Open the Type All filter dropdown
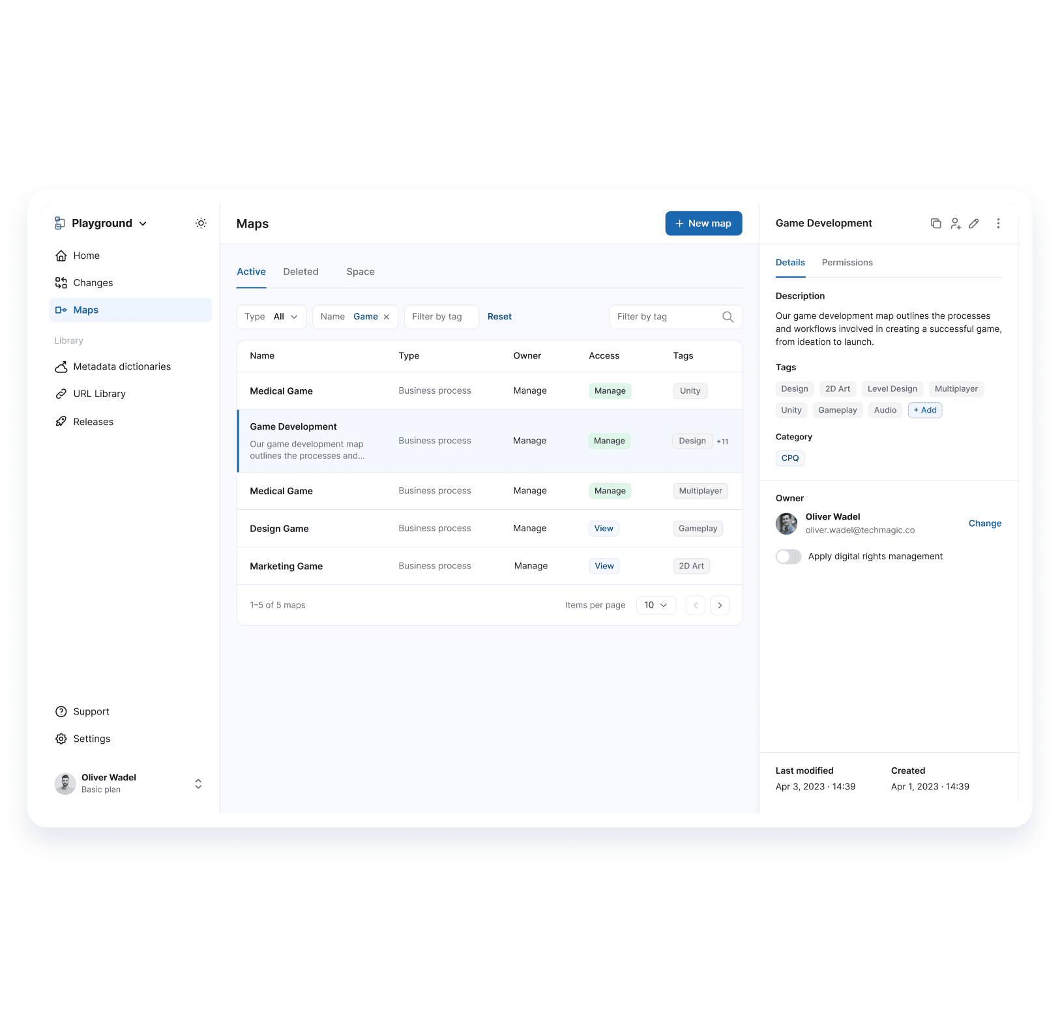Image resolution: width=1060 pixels, height=1017 pixels. click(x=271, y=317)
